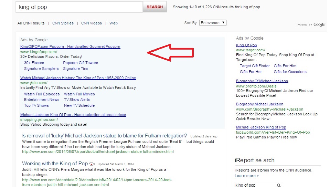Click the video icon beside 'Working with the King of Pop'

click(92, 164)
